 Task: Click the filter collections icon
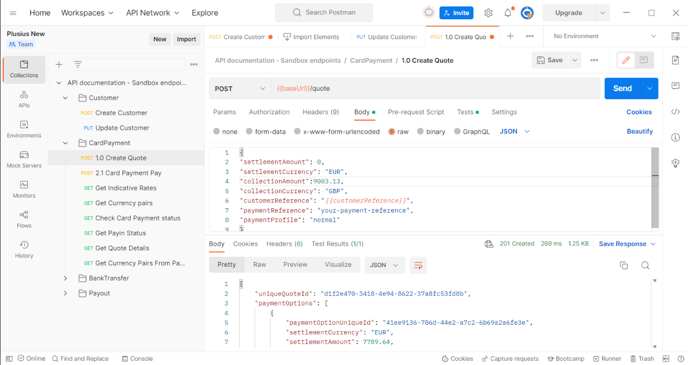click(78, 64)
